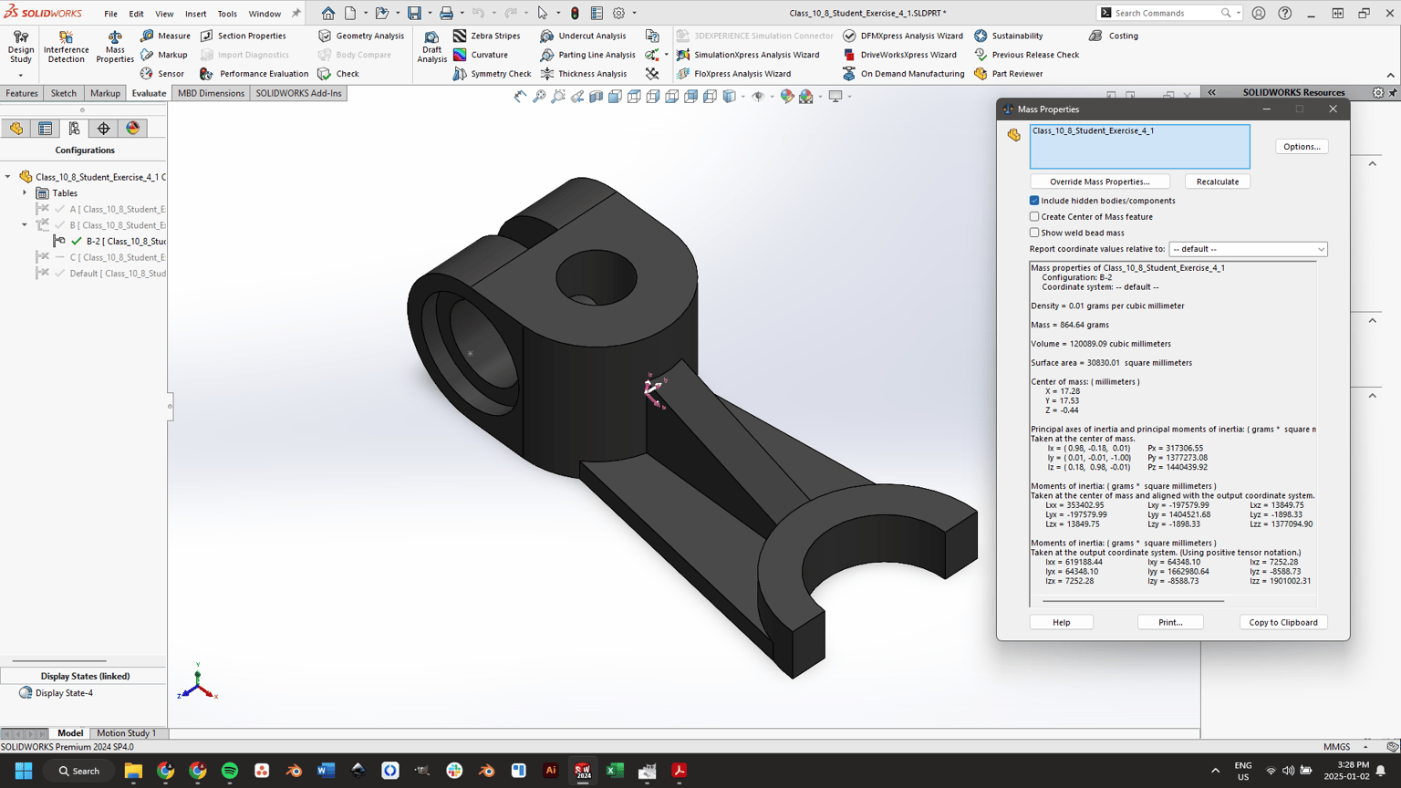Screen dimensions: 1401x788
Task: Click the Help button in Mass Properties
Action: tap(1061, 622)
